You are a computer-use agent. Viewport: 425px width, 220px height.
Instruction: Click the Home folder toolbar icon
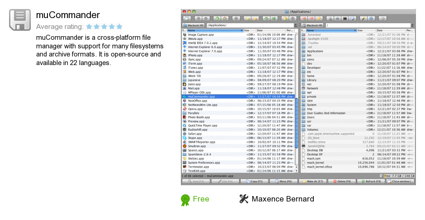pyautogui.click(x=225, y=19)
